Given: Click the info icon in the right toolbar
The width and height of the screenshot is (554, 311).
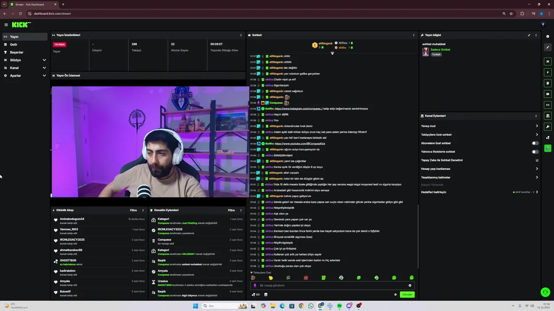Looking at the screenshot, I should (x=548, y=37).
